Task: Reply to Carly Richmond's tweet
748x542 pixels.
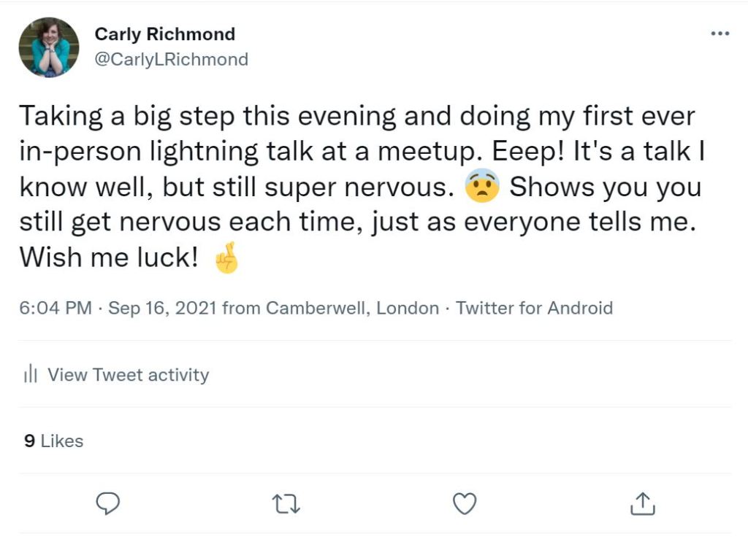Action: [x=107, y=503]
